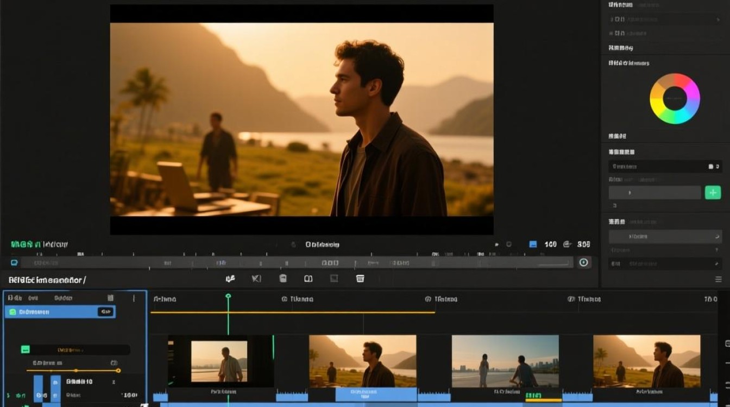Click the book-shaped icon in the center toolbar
730x407 pixels.
[x=308, y=278]
